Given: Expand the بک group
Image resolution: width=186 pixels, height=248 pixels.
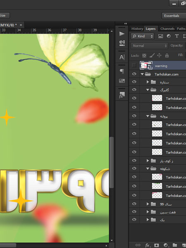Looking at the screenshot, I should [148, 220].
